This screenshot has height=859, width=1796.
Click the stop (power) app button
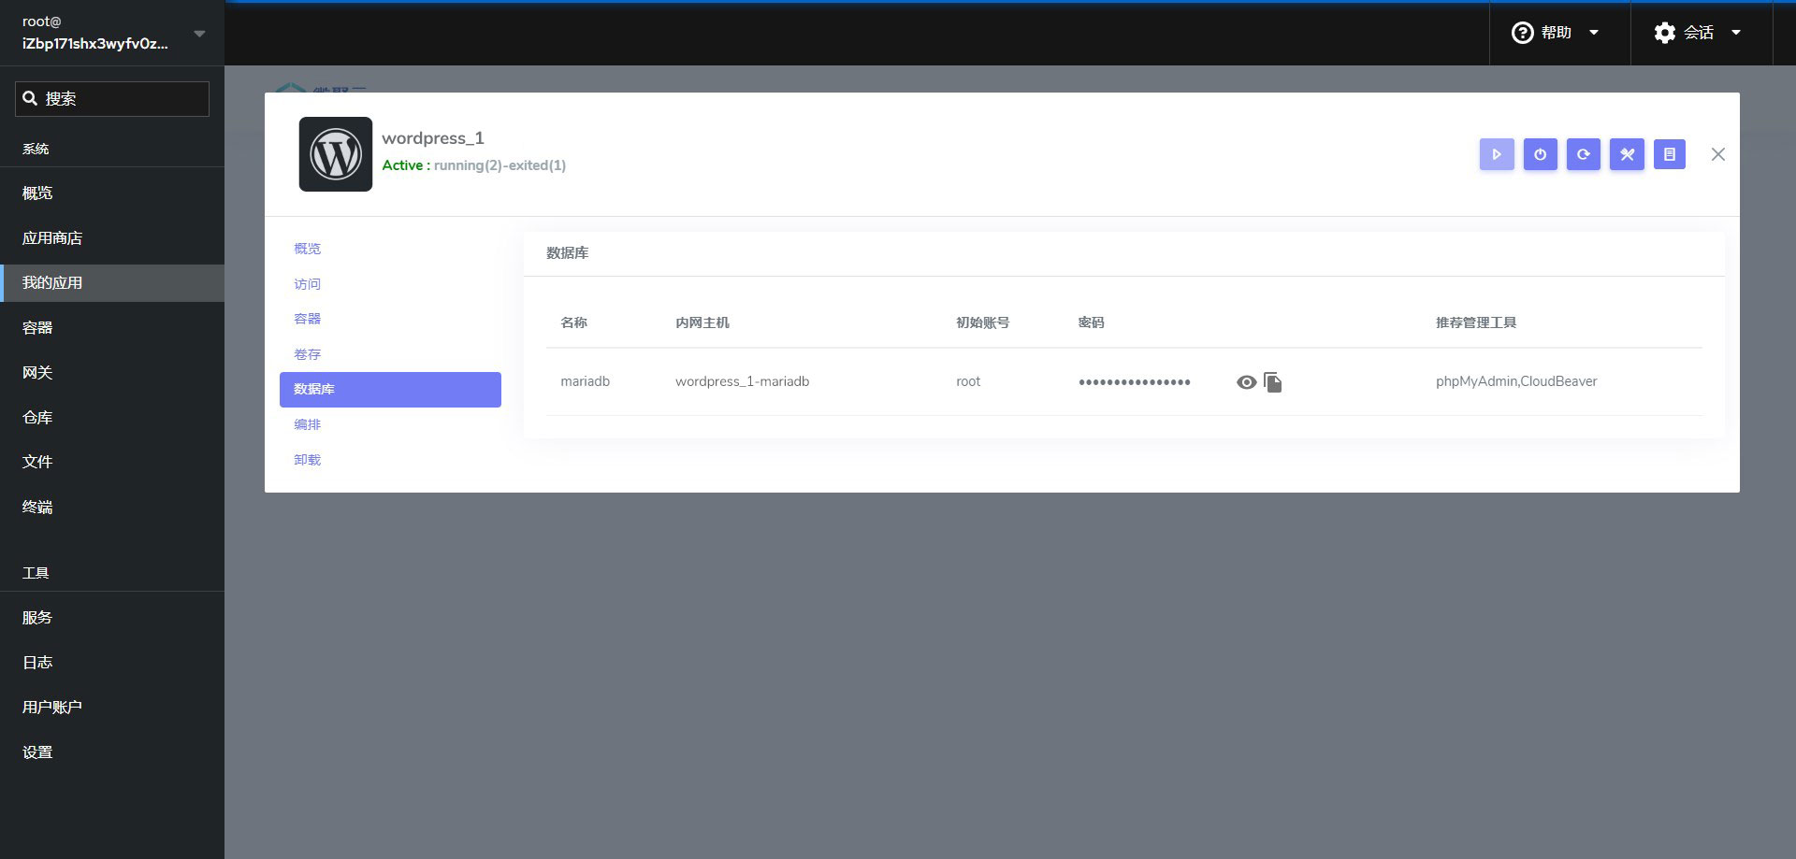tap(1540, 154)
